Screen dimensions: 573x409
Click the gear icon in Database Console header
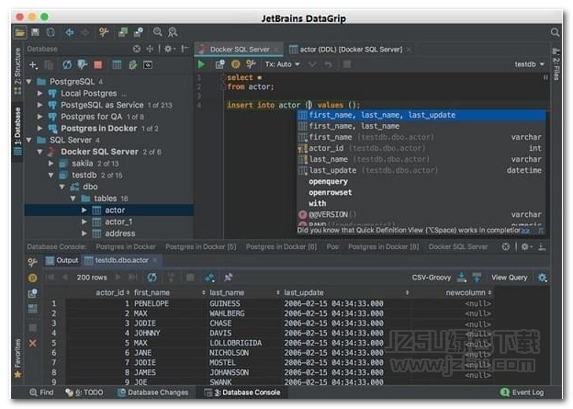526,247
